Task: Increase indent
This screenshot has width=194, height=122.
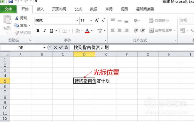Action: (x=142, y=30)
